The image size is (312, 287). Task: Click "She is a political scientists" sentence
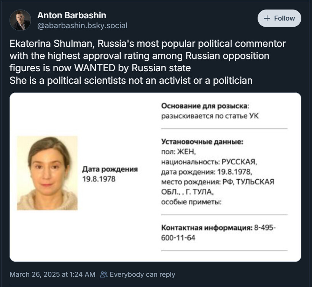pos(131,80)
